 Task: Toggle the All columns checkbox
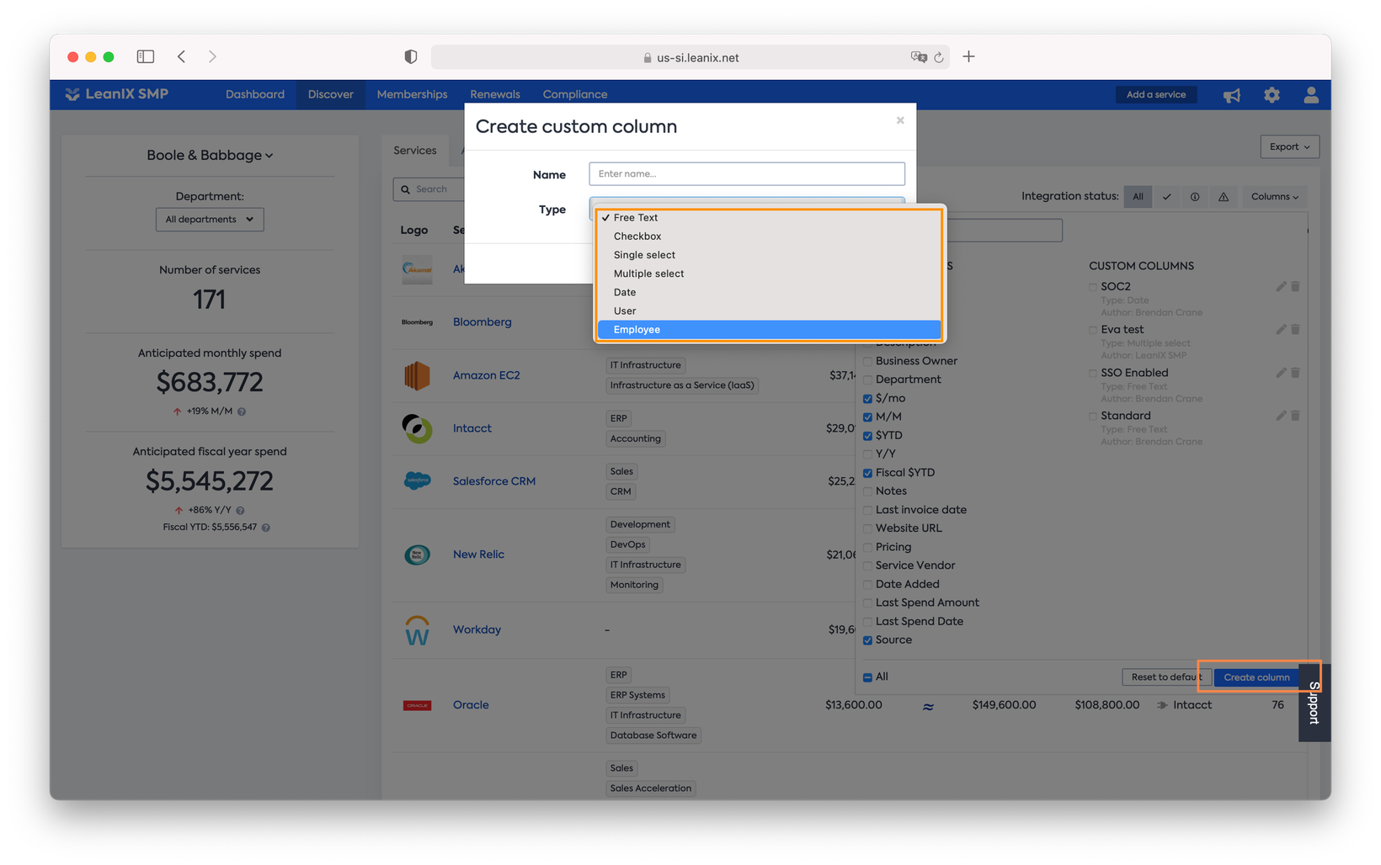click(x=867, y=677)
